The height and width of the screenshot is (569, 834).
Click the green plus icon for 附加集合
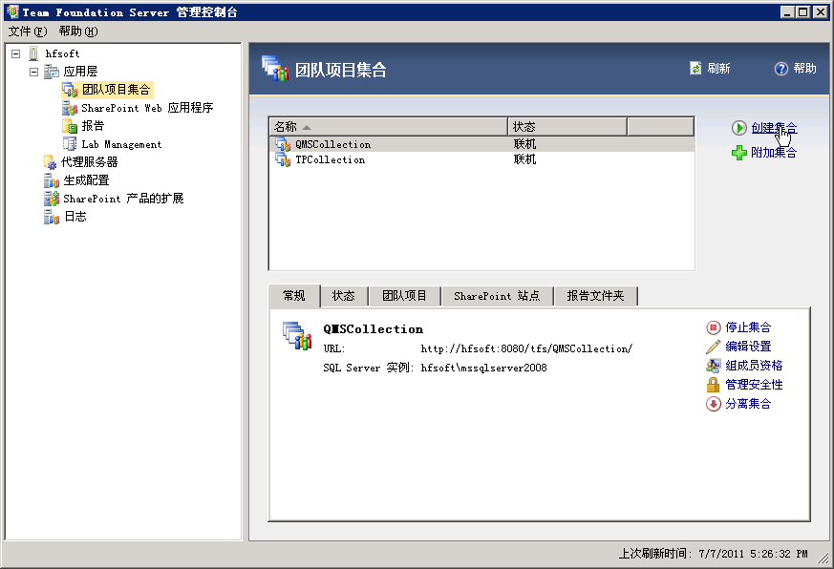coord(738,153)
